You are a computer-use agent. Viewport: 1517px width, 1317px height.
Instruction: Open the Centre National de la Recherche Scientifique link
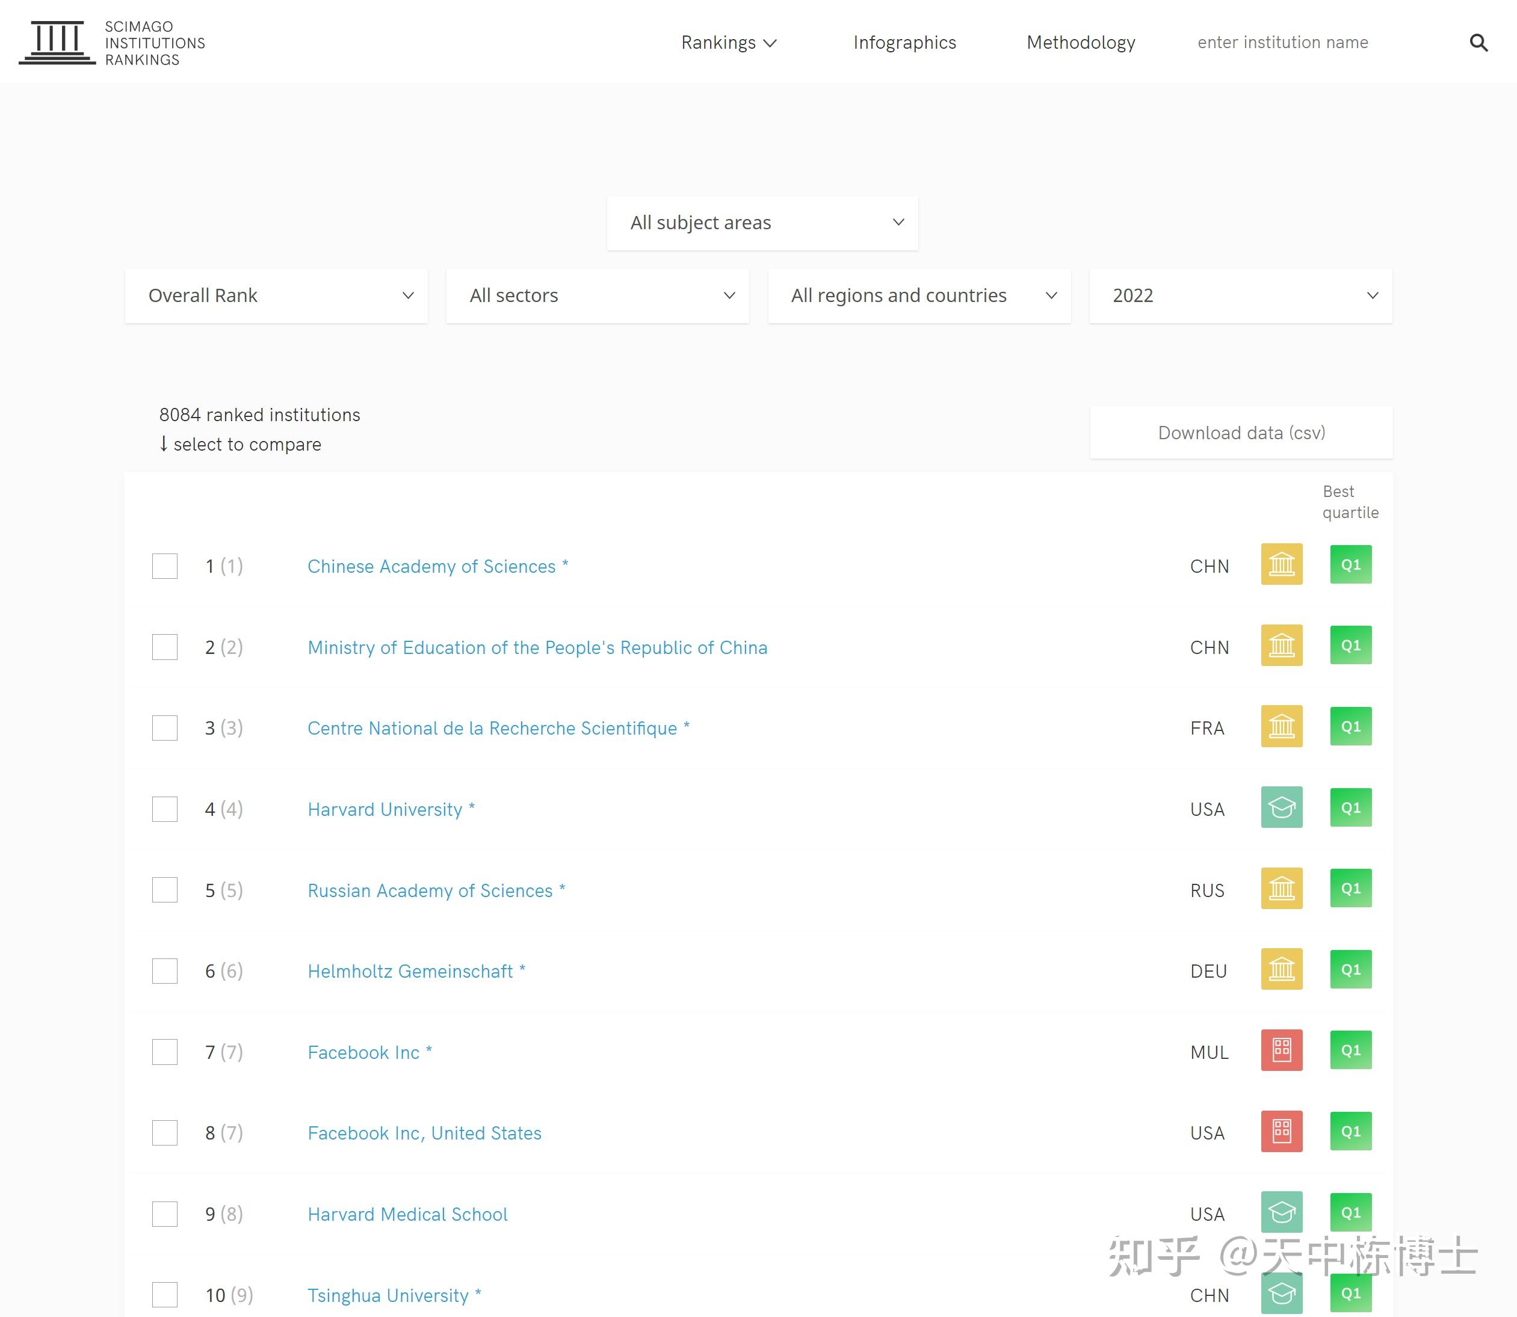point(492,729)
